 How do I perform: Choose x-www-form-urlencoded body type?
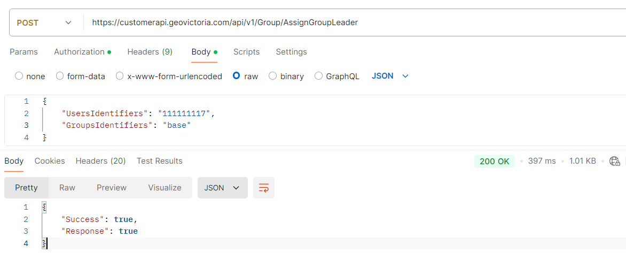click(x=120, y=76)
